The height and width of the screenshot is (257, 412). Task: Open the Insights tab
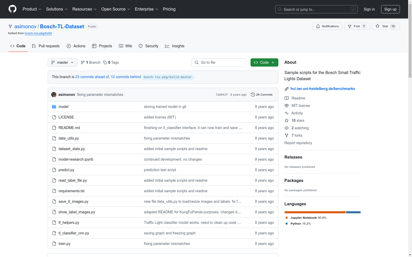click(175, 46)
